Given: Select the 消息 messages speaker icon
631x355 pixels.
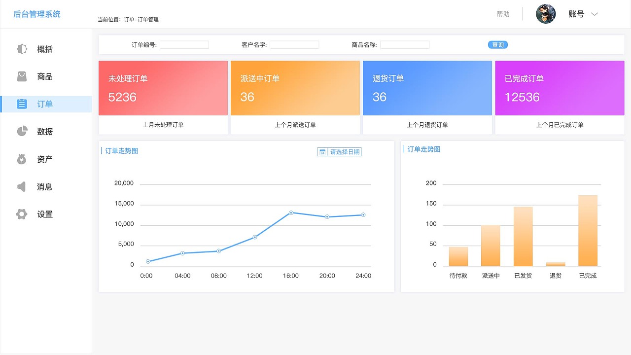Looking at the screenshot, I should (21, 186).
